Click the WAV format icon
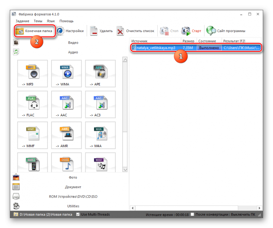 tap(100, 163)
